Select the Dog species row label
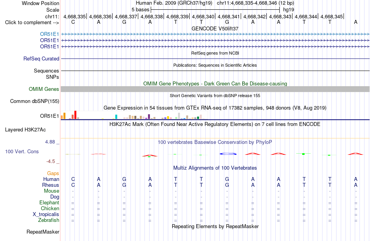This screenshot has width=370, height=241. [55, 197]
